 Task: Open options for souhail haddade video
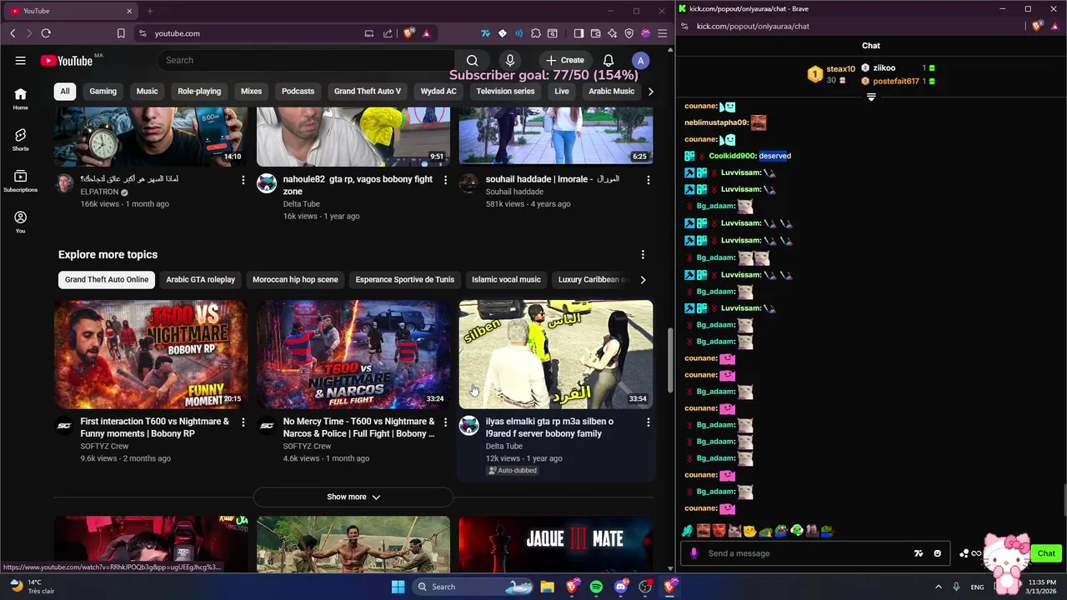[648, 180]
